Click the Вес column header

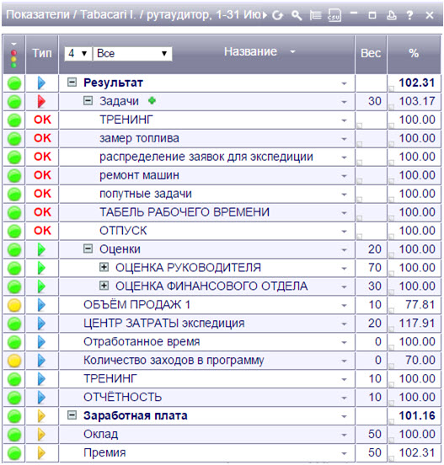371,53
